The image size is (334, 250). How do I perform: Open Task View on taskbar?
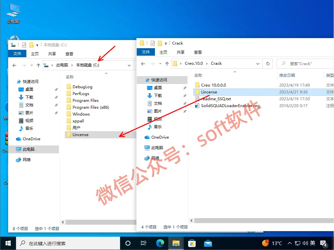click(x=143, y=243)
